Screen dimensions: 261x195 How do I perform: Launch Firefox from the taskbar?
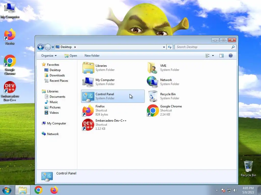(54, 190)
